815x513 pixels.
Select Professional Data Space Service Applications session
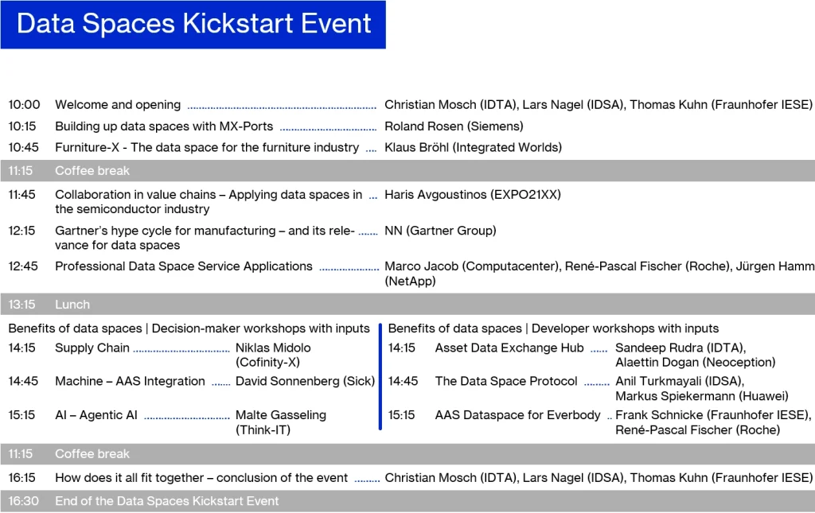pyautogui.click(x=183, y=266)
